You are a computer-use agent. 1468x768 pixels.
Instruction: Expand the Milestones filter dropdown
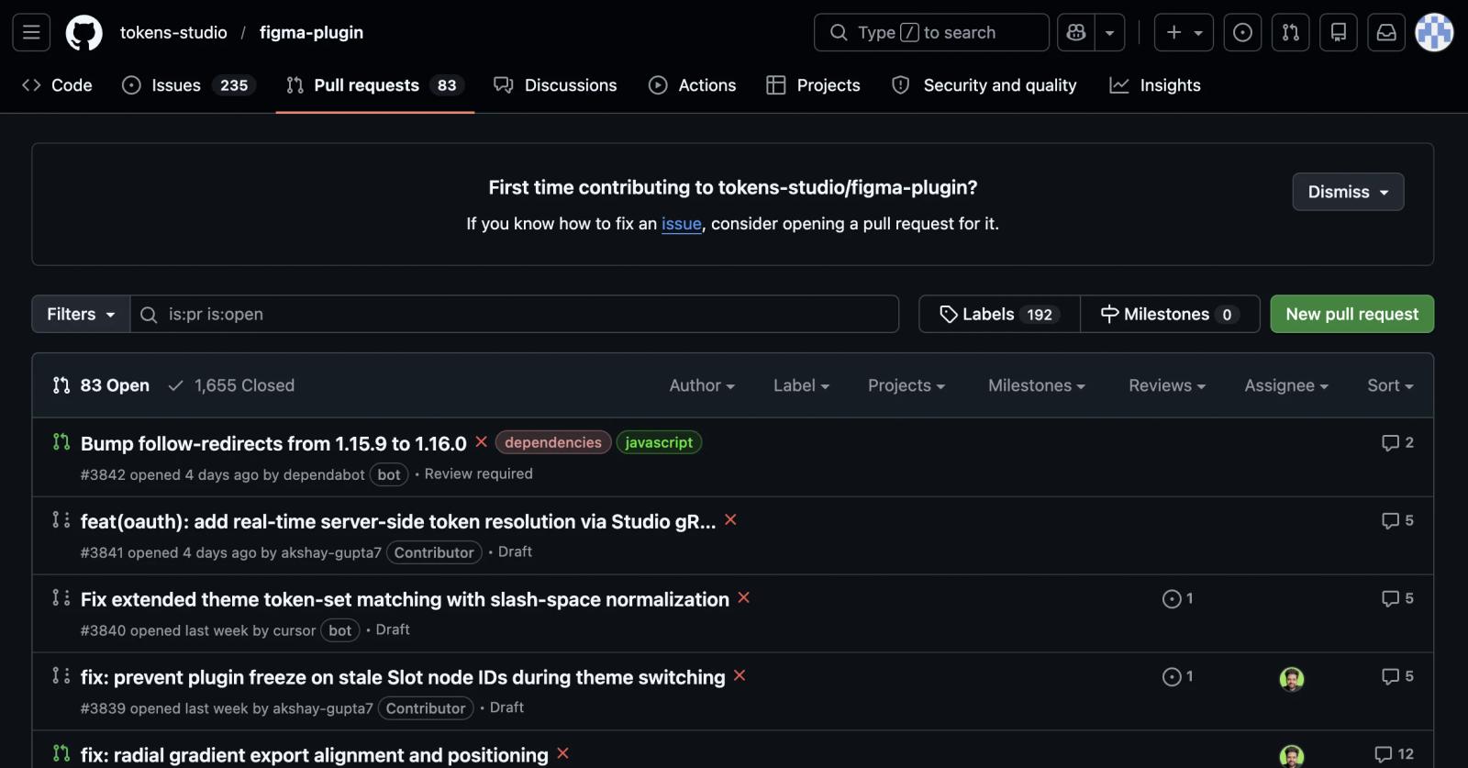tap(1037, 385)
